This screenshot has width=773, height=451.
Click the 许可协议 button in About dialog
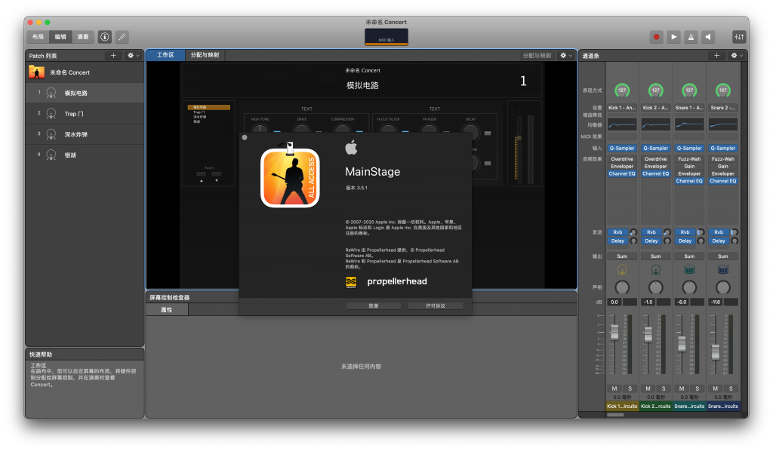pyautogui.click(x=436, y=305)
